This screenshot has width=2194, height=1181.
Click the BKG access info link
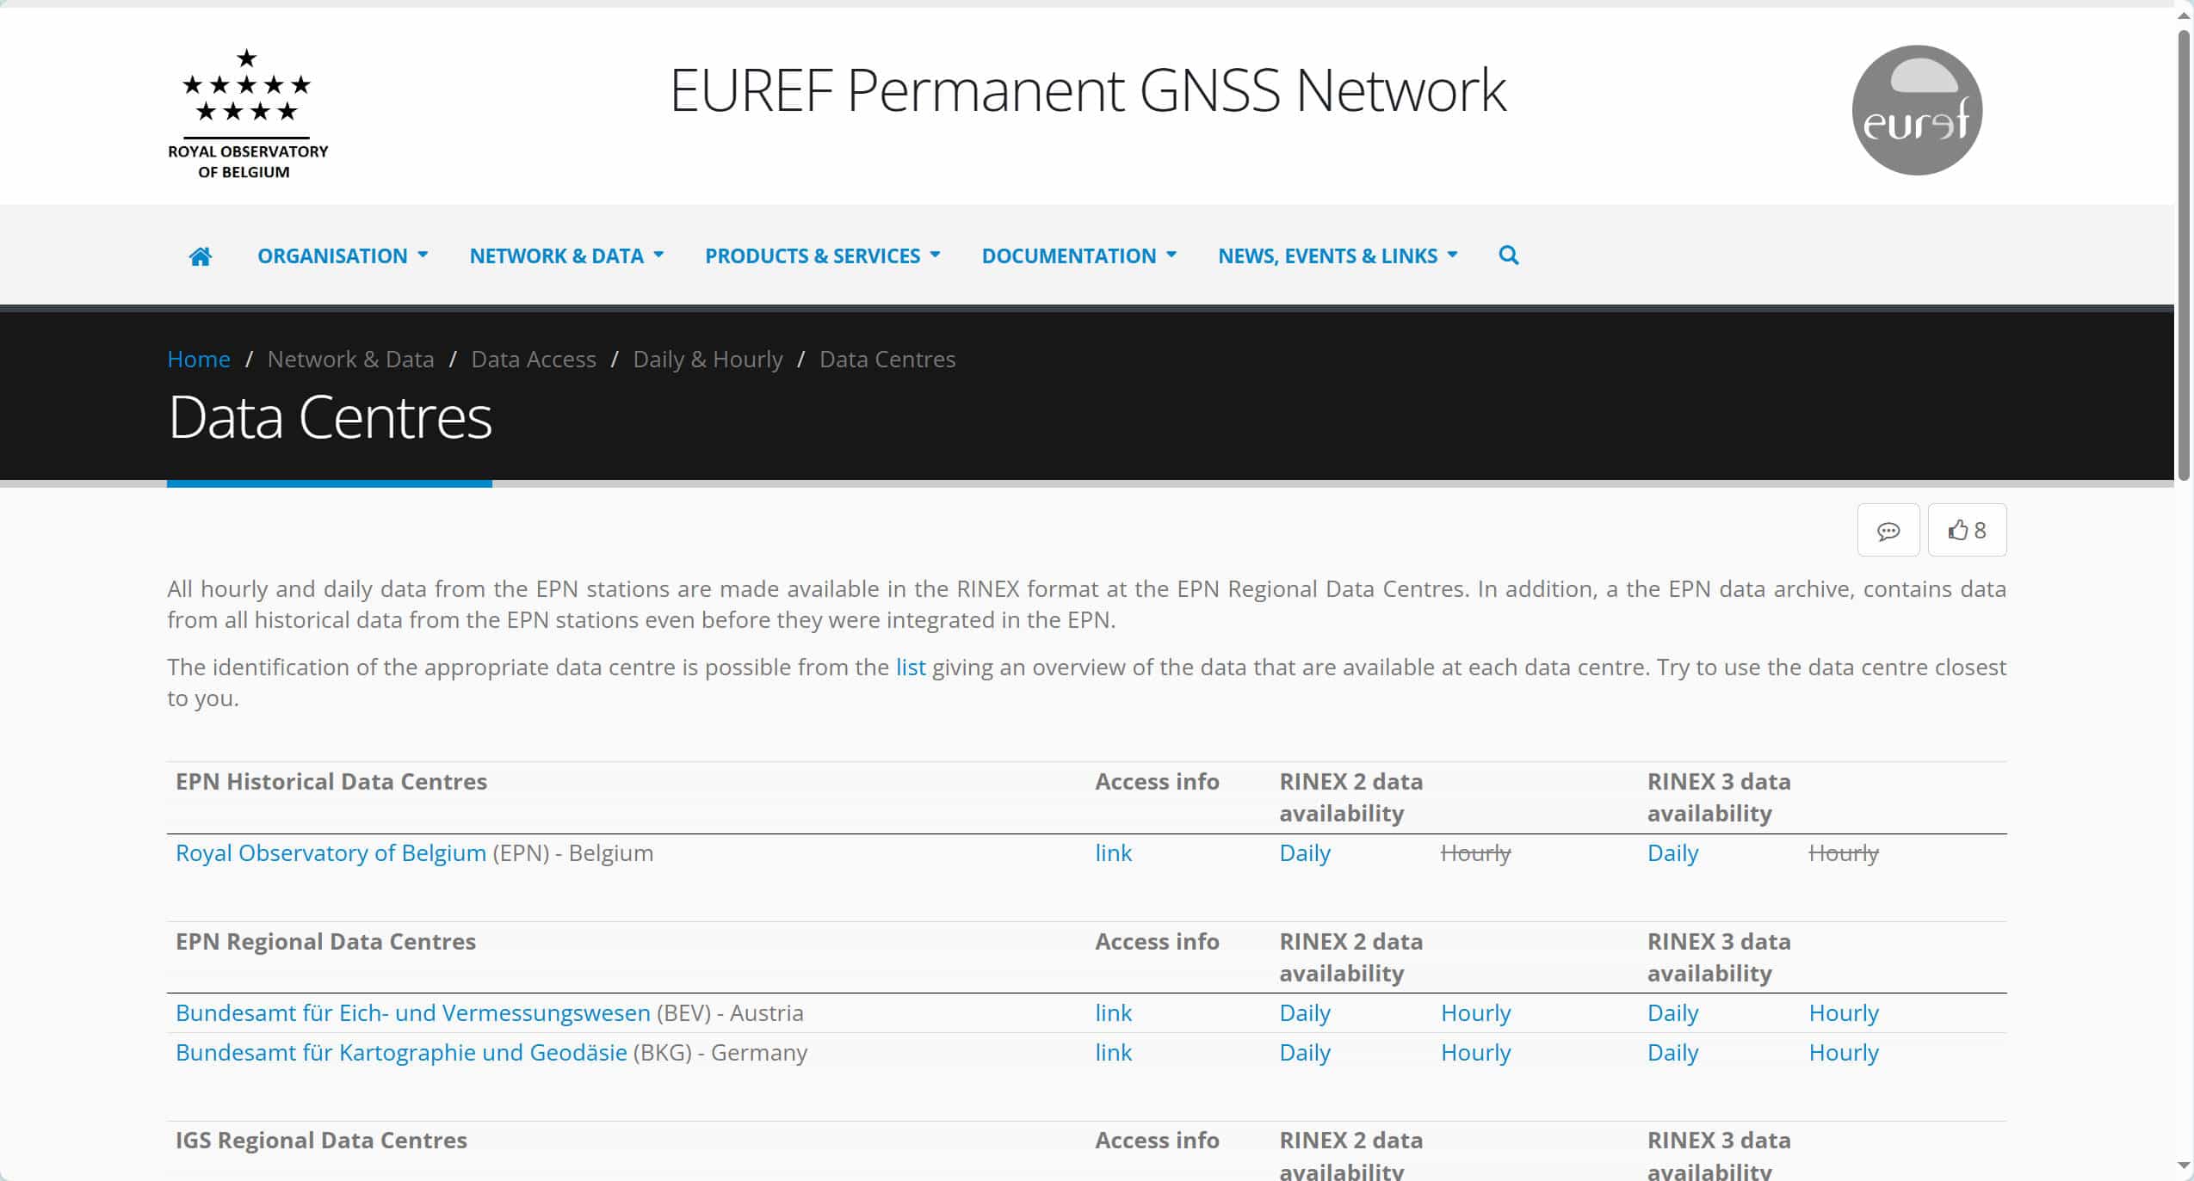pyautogui.click(x=1113, y=1053)
